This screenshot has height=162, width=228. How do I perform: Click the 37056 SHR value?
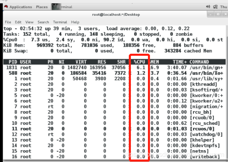coord(119,68)
